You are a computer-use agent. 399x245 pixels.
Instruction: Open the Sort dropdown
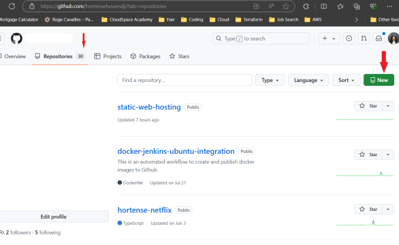tap(346, 80)
